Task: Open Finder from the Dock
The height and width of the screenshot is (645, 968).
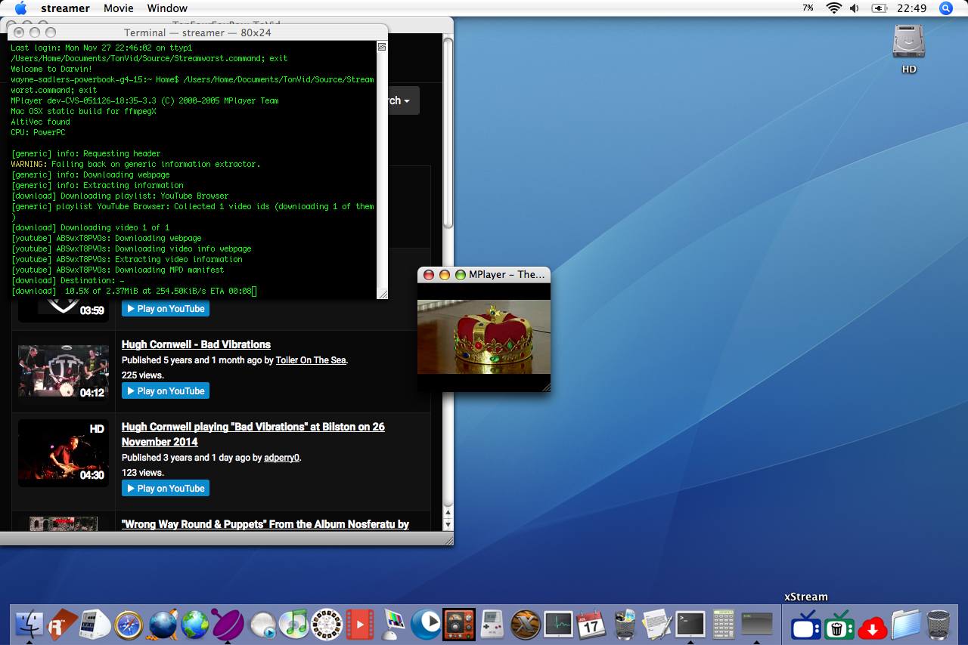Action: (29, 624)
